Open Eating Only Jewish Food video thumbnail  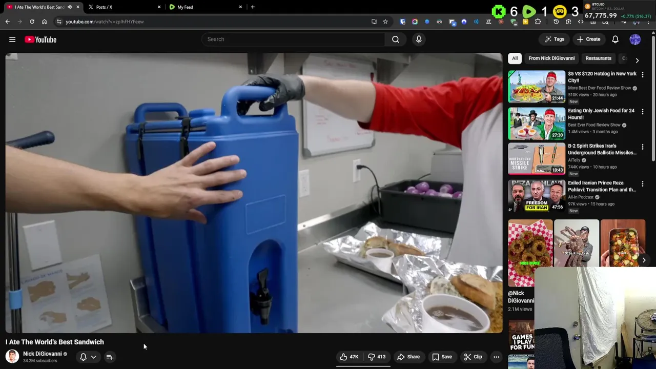pyautogui.click(x=537, y=124)
